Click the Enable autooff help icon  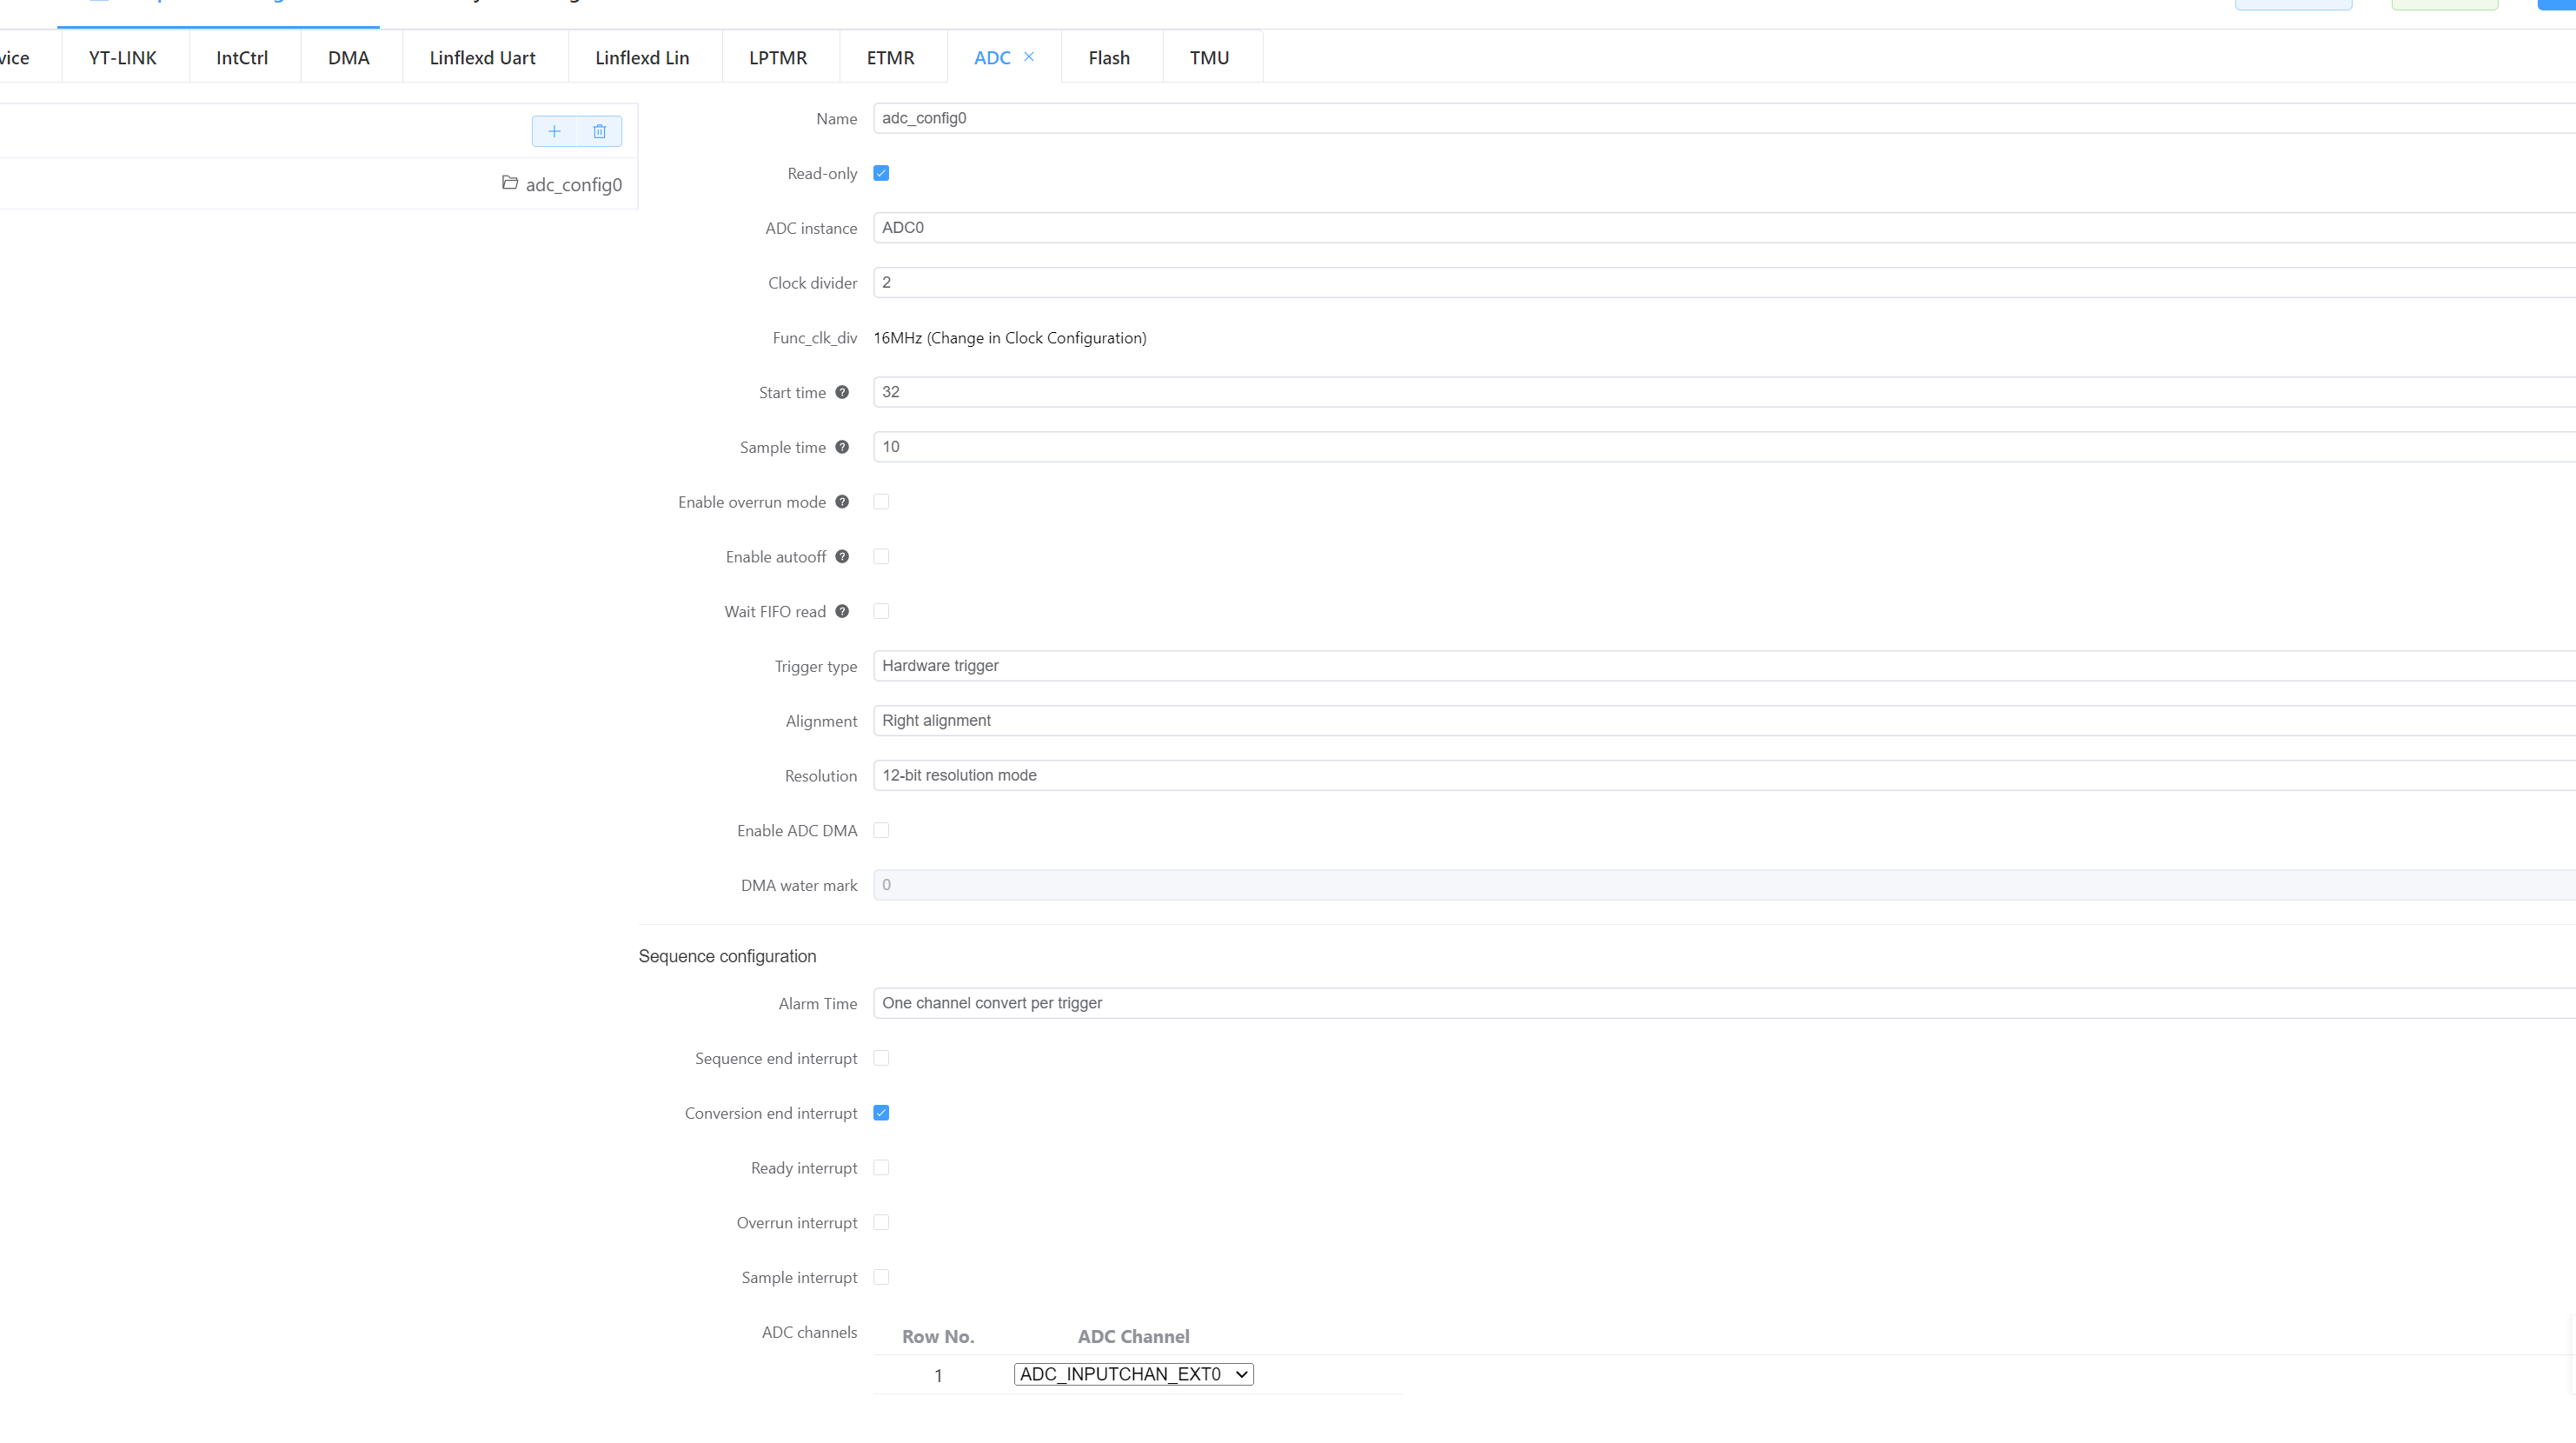point(842,557)
